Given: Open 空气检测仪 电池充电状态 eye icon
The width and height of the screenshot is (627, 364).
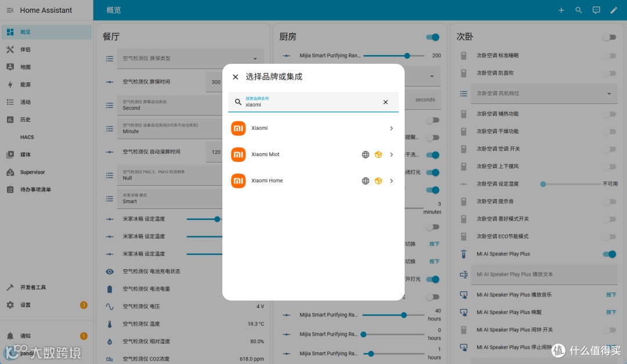Looking at the screenshot, I should click(x=110, y=272).
